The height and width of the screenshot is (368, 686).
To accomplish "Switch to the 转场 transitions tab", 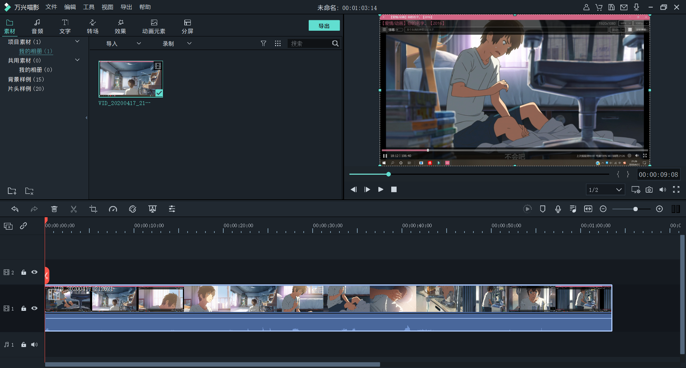I will (x=93, y=26).
